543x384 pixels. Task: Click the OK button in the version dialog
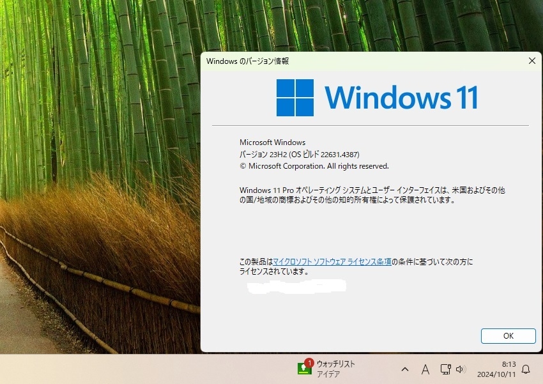tap(508, 336)
